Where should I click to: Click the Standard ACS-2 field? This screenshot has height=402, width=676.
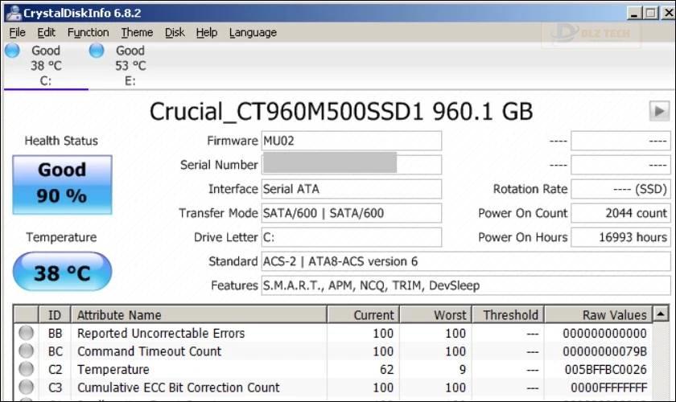pos(466,261)
